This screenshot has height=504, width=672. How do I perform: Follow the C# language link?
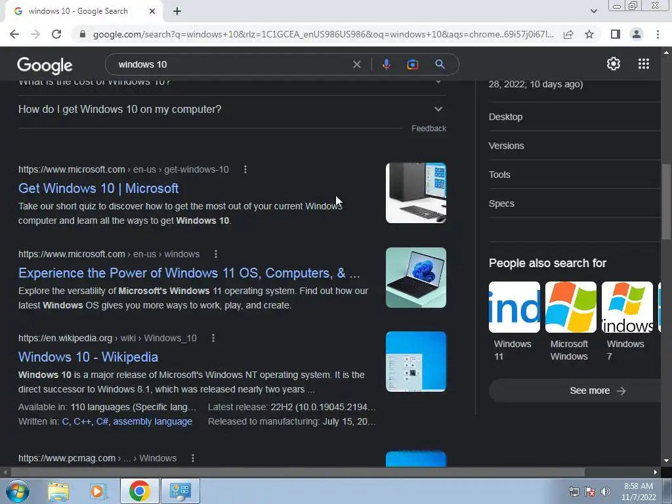coord(102,422)
